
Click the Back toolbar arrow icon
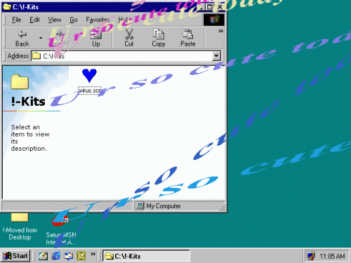pyautogui.click(x=22, y=34)
